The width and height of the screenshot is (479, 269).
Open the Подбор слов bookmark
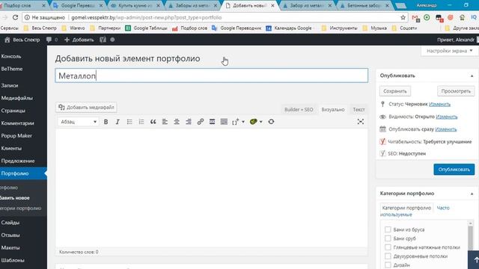pyautogui.click(x=189, y=28)
